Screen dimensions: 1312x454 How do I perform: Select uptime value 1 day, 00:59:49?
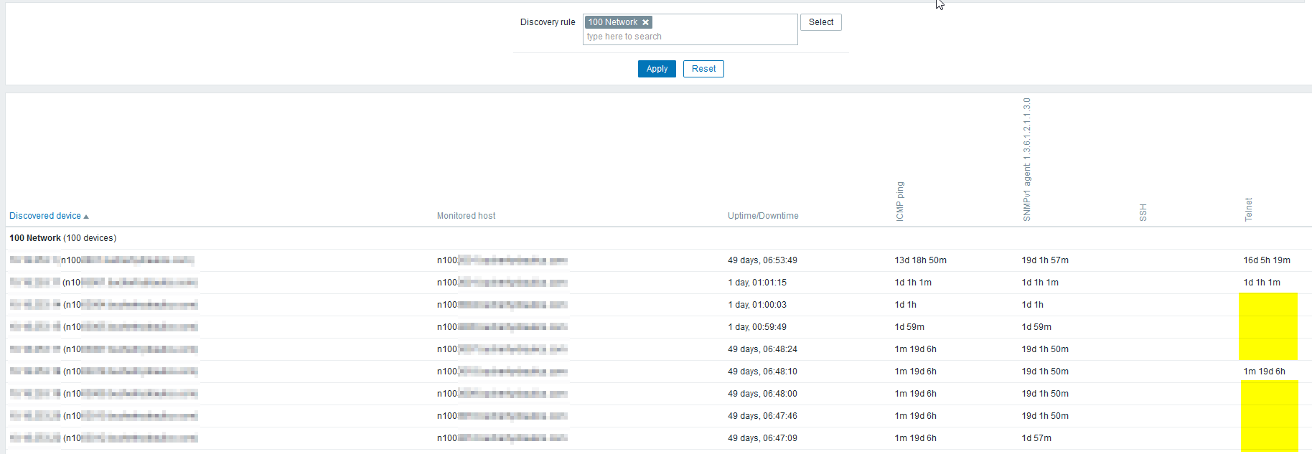(757, 327)
